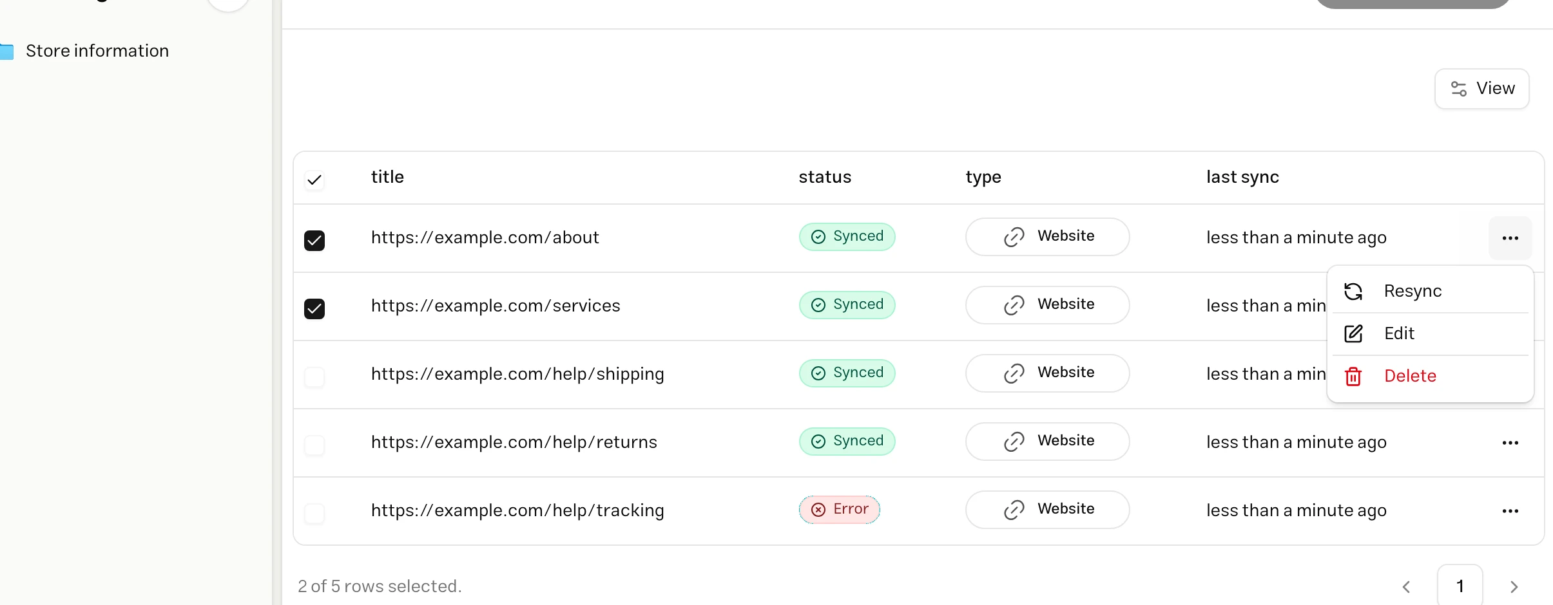Click the https://example.com/services title
Image resolution: width=1553 pixels, height=605 pixels.
(x=496, y=306)
